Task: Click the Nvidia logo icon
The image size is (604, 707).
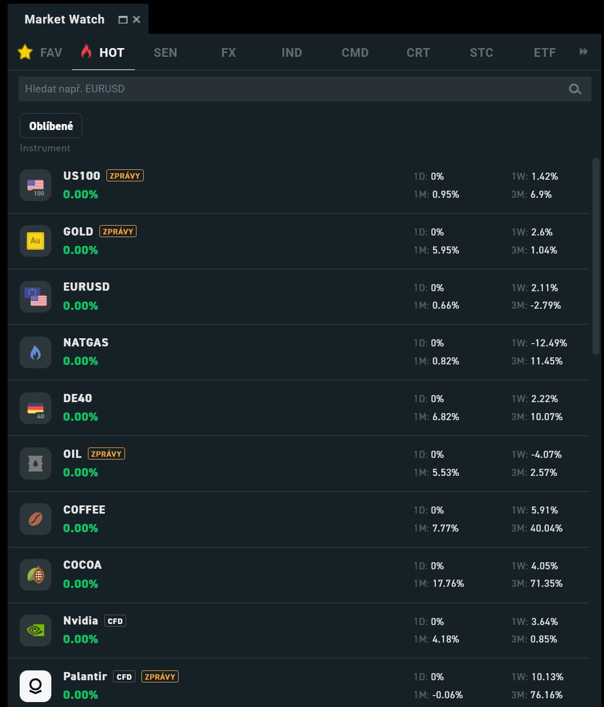Action: (35, 631)
